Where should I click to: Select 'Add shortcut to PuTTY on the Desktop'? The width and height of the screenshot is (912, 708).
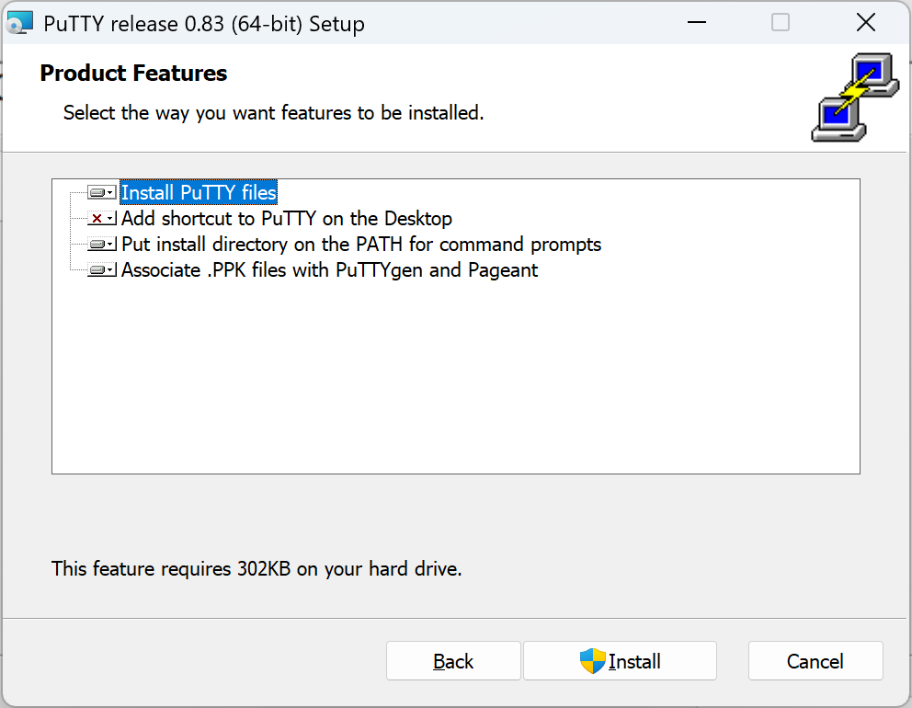[x=286, y=219]
